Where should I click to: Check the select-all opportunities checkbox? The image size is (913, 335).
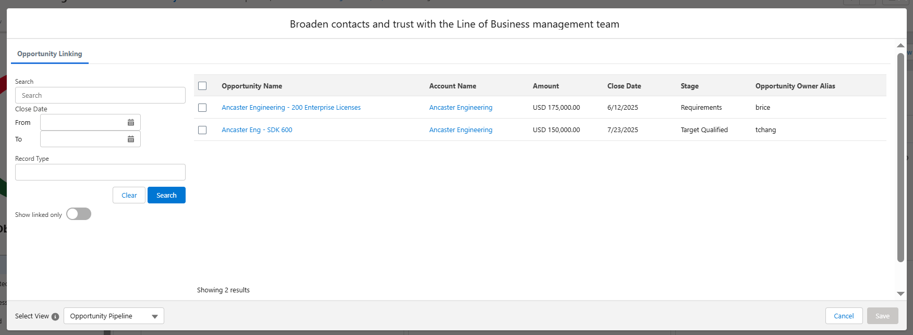tap(202, 86)
